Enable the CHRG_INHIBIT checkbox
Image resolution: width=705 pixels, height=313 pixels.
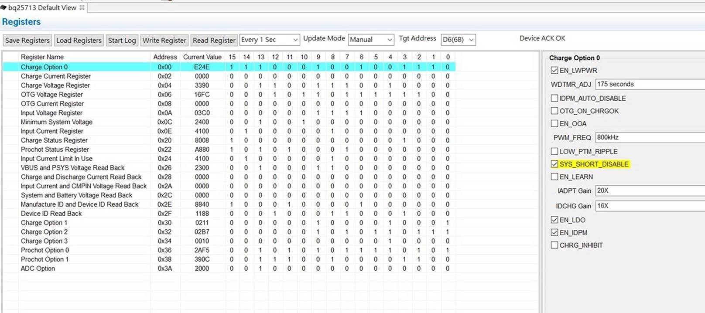pos(554,245)
